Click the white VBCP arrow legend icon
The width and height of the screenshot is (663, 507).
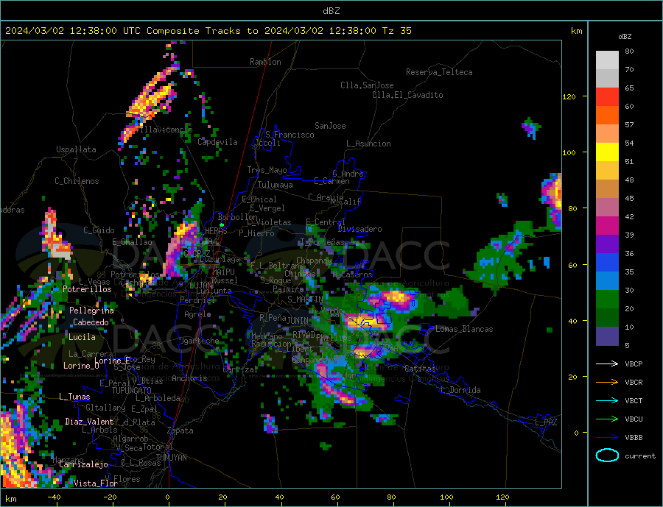(607, 364)
